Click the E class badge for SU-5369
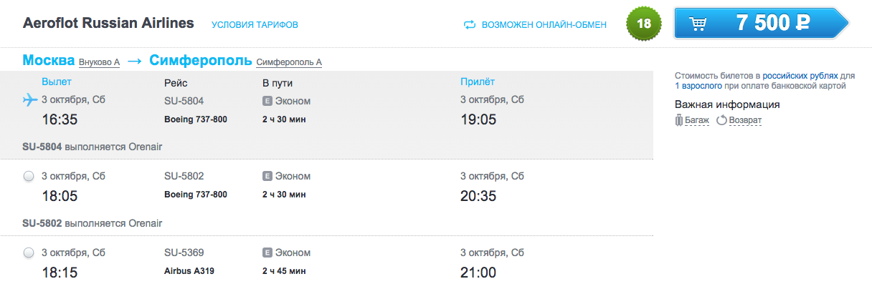The image size is (872, 289). [x=268, y=253]
